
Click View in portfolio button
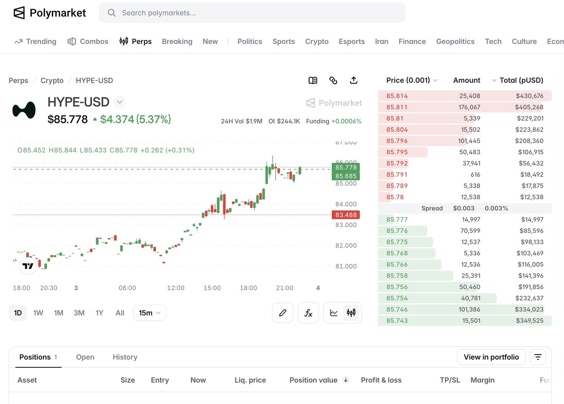tap(491, 357)
